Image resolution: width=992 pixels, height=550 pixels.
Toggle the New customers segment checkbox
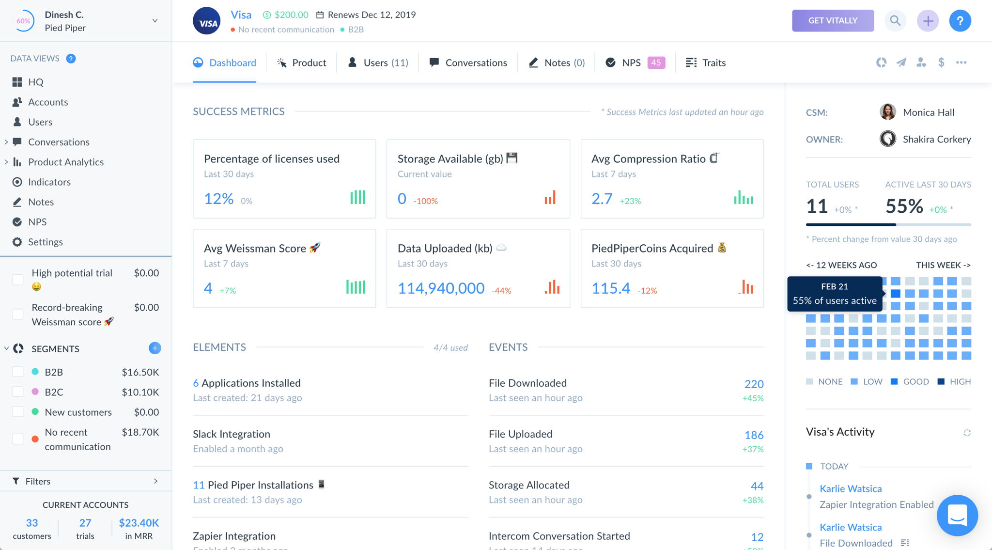point(18,411)
